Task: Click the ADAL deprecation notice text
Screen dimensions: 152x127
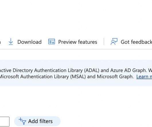Action: pos(76,70)
